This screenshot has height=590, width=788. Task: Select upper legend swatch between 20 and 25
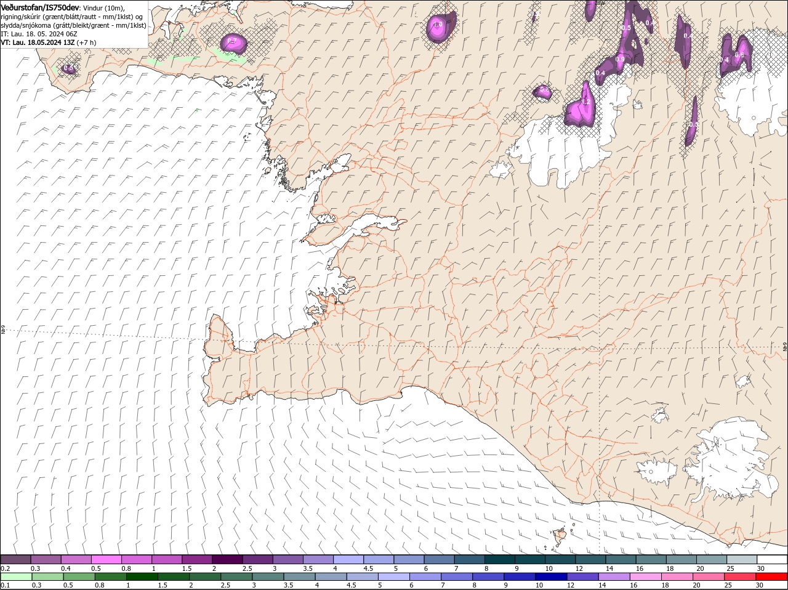[712, 559]
